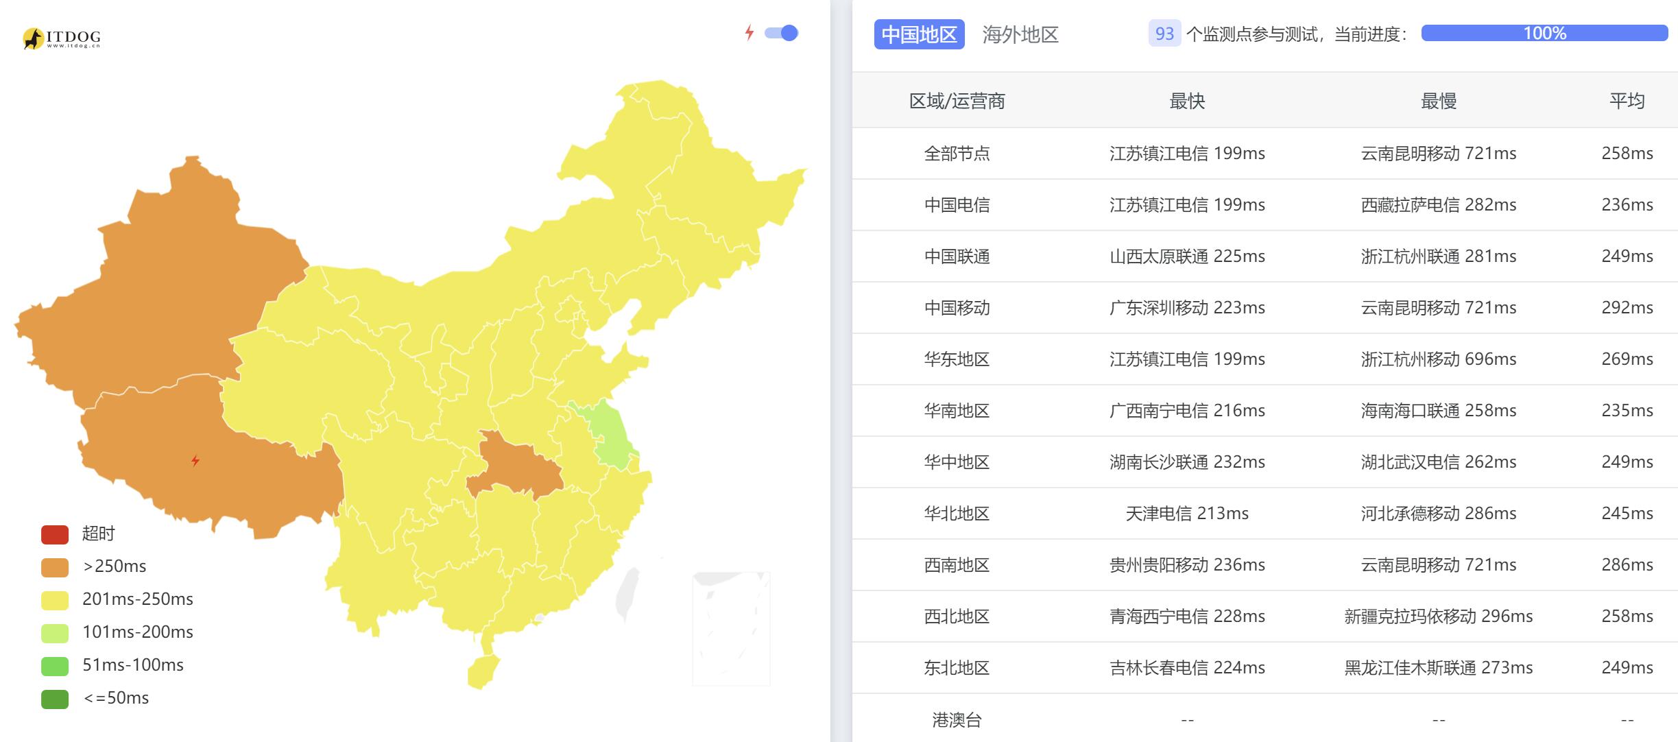
Task: Switch to the 海外地区 tab
Action: coord(1020,34)
